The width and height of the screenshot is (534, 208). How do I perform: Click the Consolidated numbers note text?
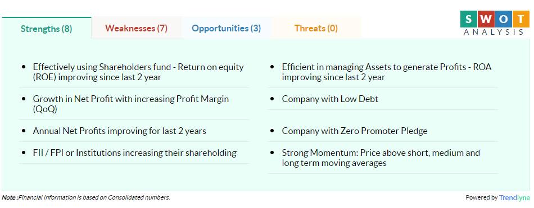[86, 197]
